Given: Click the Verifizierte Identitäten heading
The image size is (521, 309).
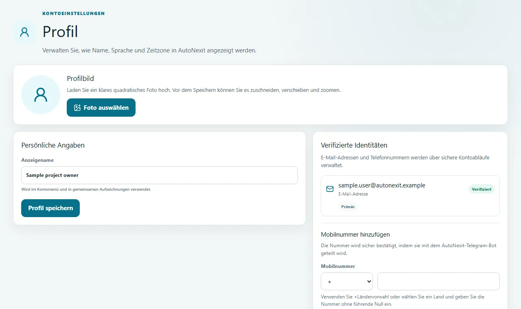Looking at the screenshot, I should tap(354, 145).
